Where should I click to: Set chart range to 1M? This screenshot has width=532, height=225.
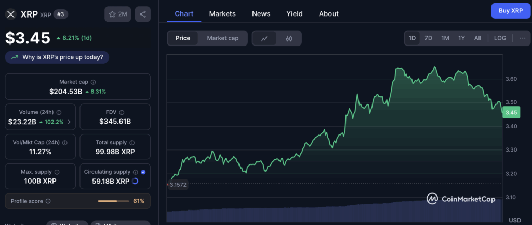[x=445, y=38]
